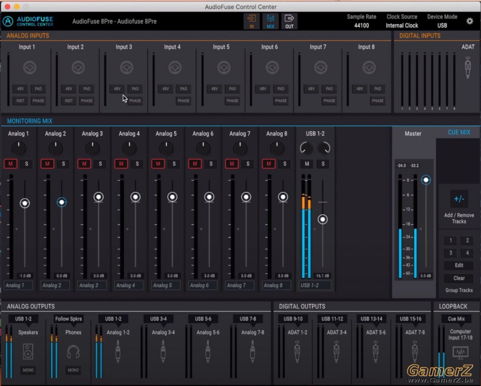Viewport: 481px width, 386px height.
Task: Enable 48V phantom power on Input 1
Action: click(x=20, y=89)
